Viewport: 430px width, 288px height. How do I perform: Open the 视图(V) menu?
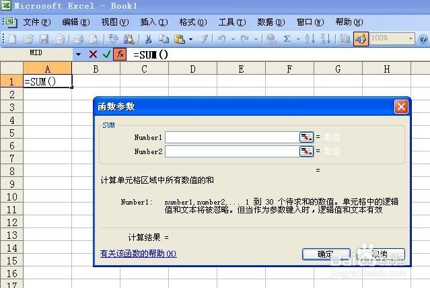tap(115, 22)
